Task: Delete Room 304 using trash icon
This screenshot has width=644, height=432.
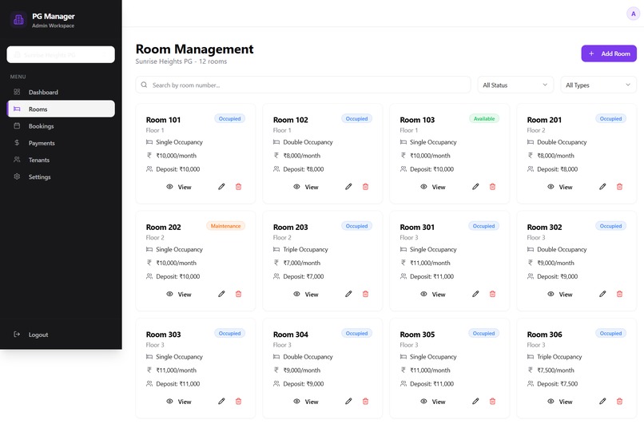Action: tap(365, 401)
